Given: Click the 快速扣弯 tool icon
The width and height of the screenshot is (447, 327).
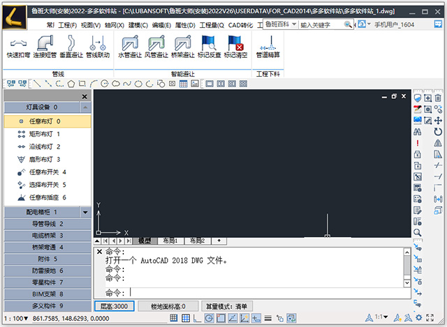Looking at the screenshot, I should (18, 47).
